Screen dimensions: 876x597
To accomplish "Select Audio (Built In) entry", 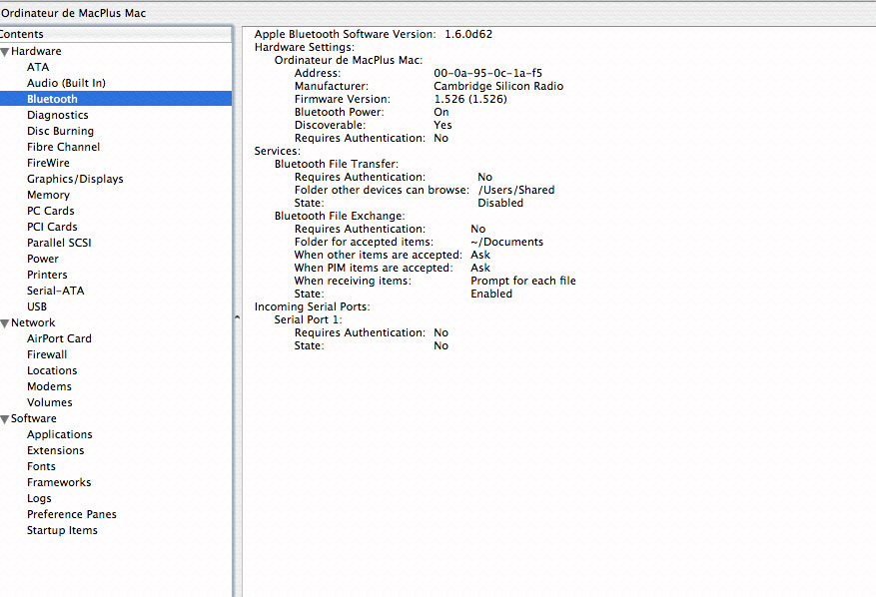I will (x=67, y=83).
